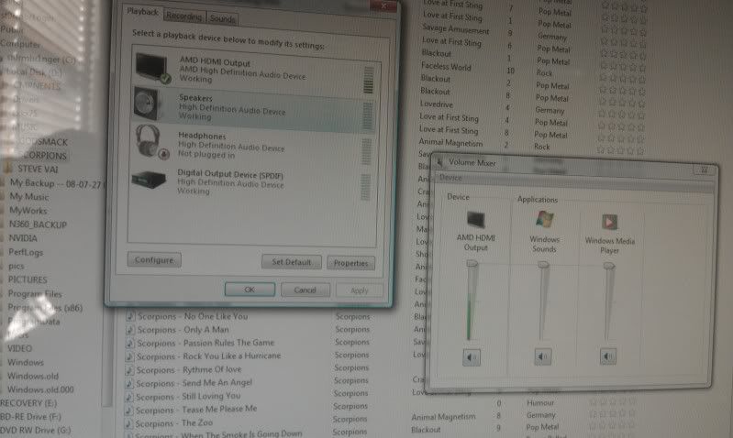The image size is (733, 438).
Task: Select the Speakers device icon
Action: pyautogui.click(x=146, y=104)
